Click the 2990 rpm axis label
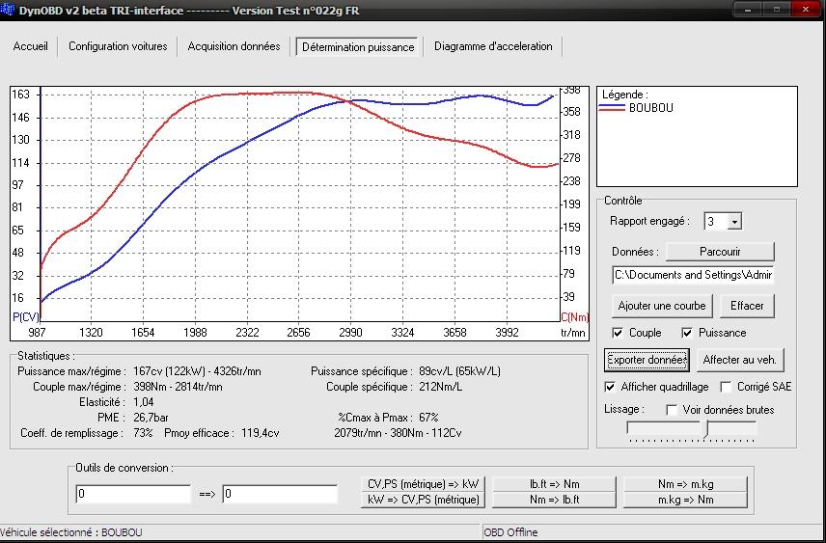The width and height of the screenshot is (826, 543). [350, 333]
